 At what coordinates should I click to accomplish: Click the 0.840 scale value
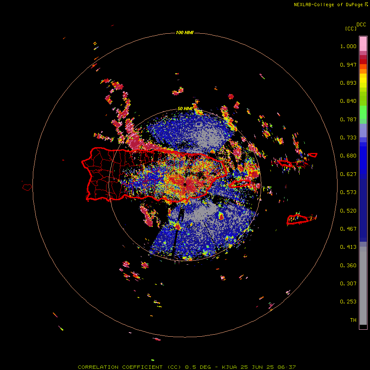coord(348,101)
